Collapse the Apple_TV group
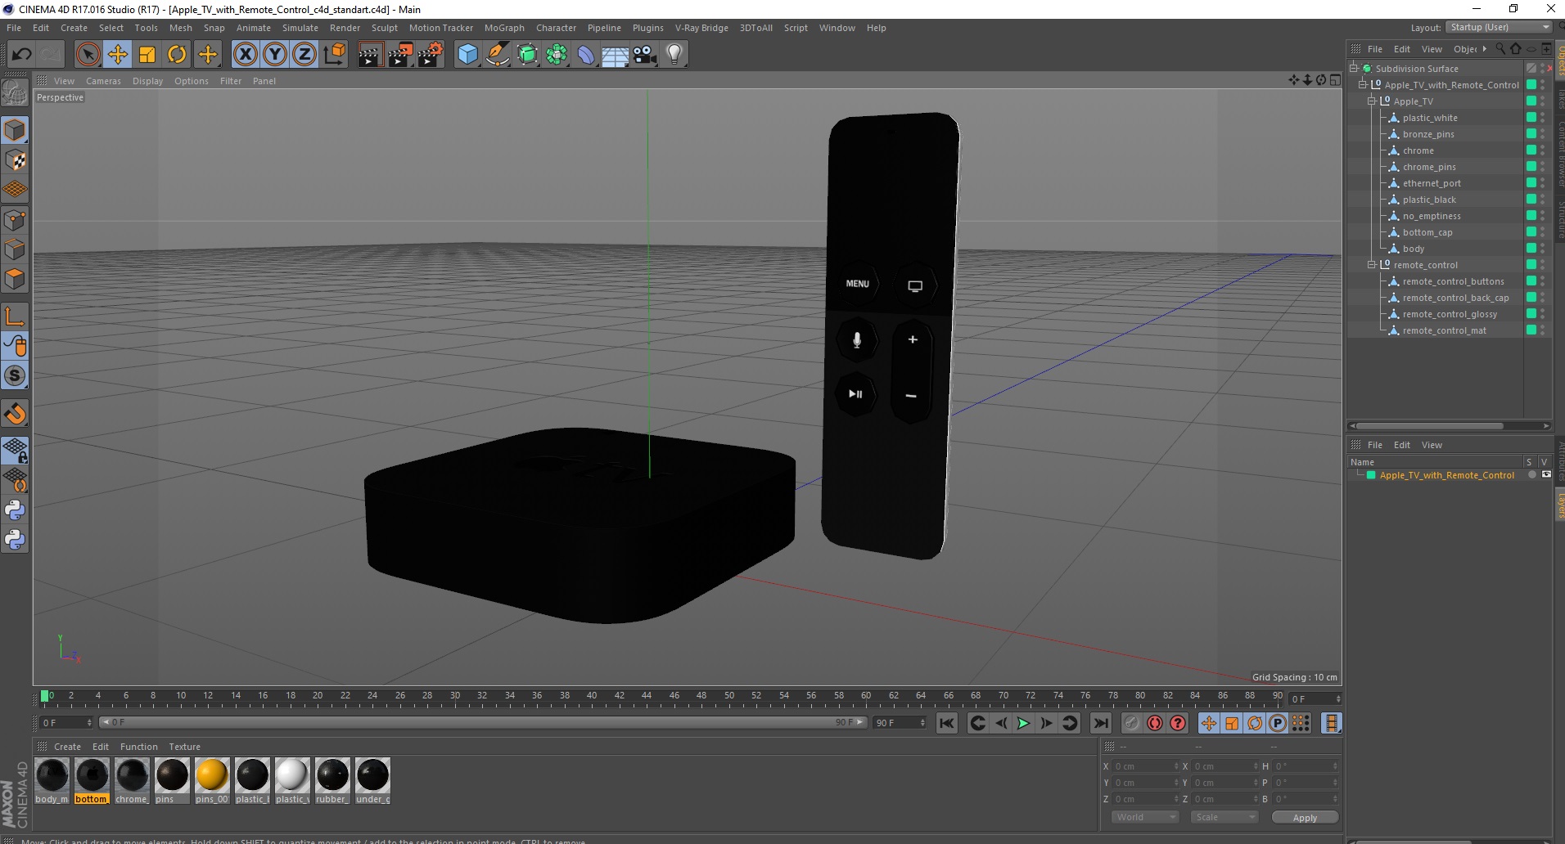 tap(1372, 101)
